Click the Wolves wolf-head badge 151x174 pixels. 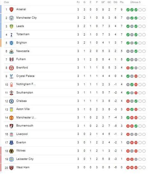(11, 151)
